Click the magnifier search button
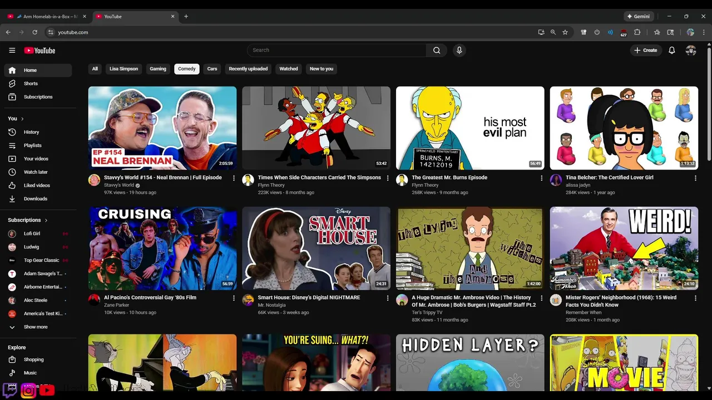Viewport: 712px width, 400px height. (437, 50)
